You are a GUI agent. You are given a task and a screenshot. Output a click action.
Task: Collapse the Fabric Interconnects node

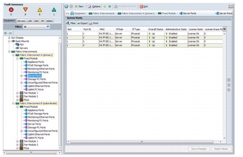(x=9, y=51)
